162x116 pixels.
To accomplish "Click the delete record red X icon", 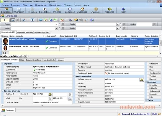I will point(62,20).
